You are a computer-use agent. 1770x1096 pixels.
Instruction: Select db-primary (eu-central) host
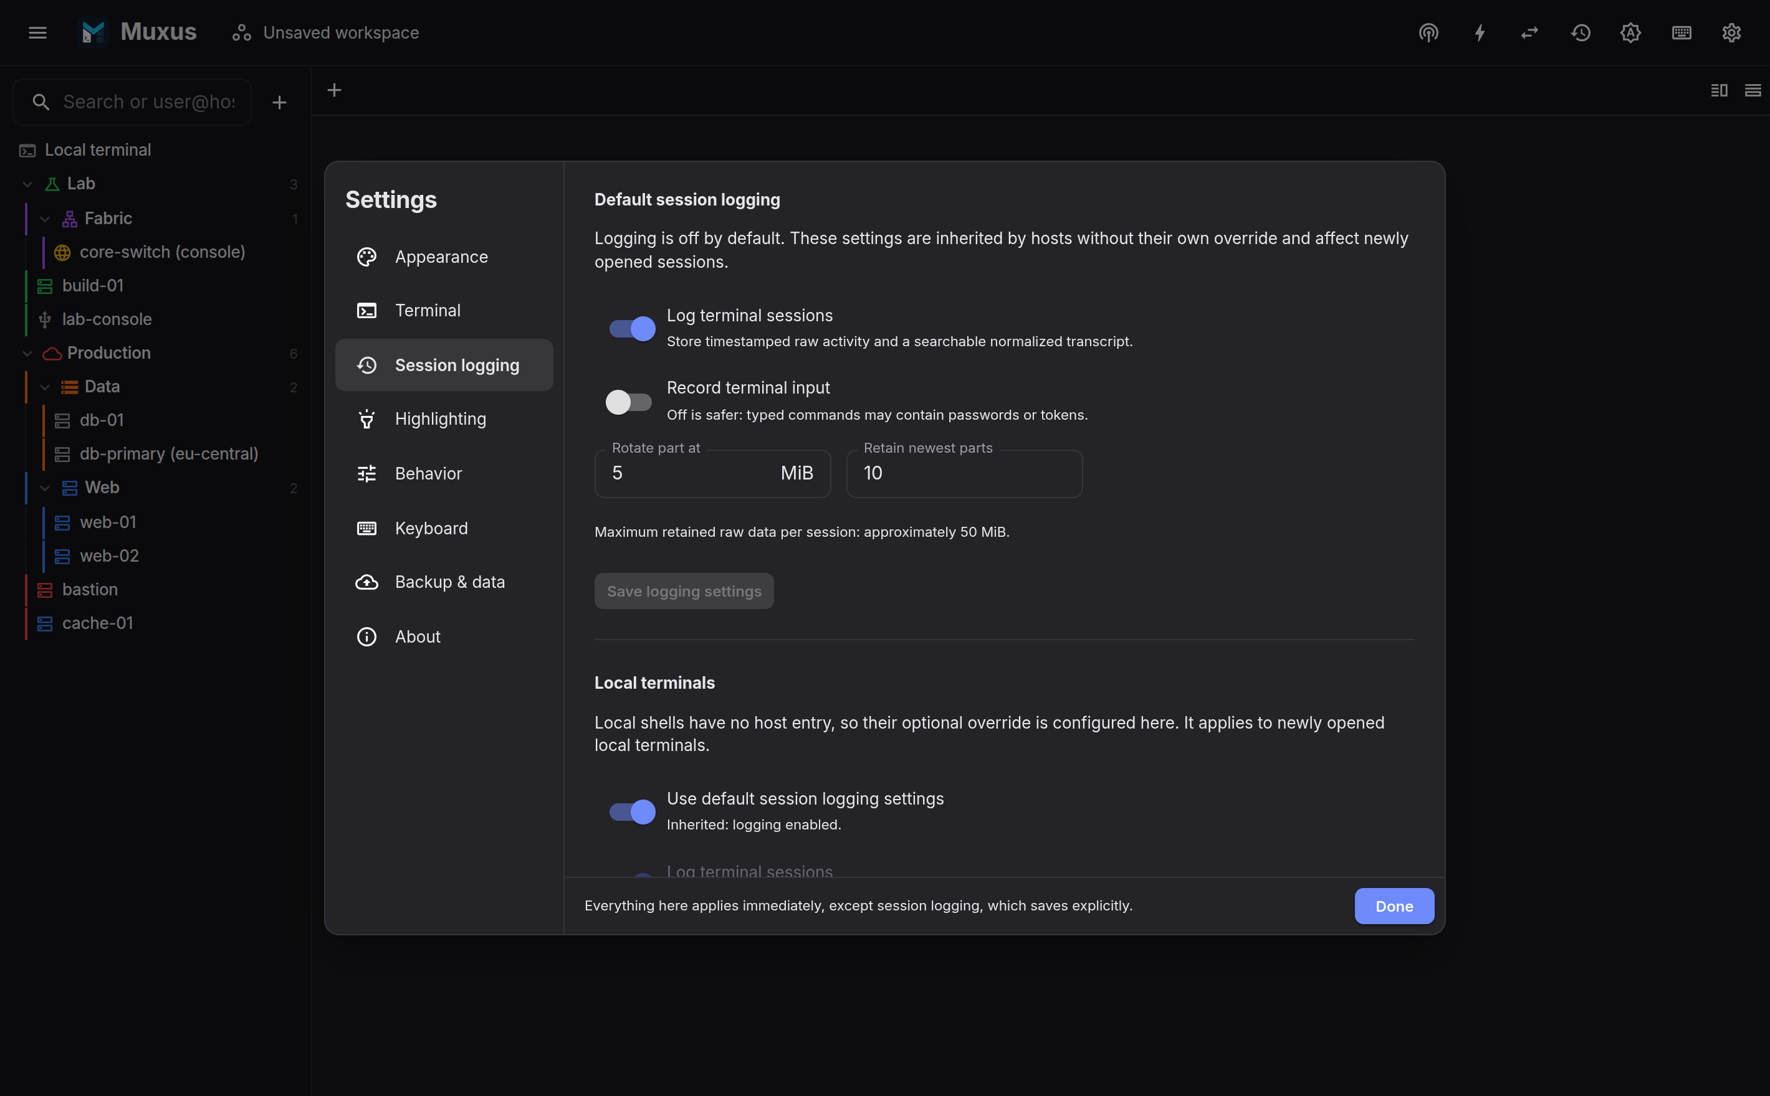(155, 454)
